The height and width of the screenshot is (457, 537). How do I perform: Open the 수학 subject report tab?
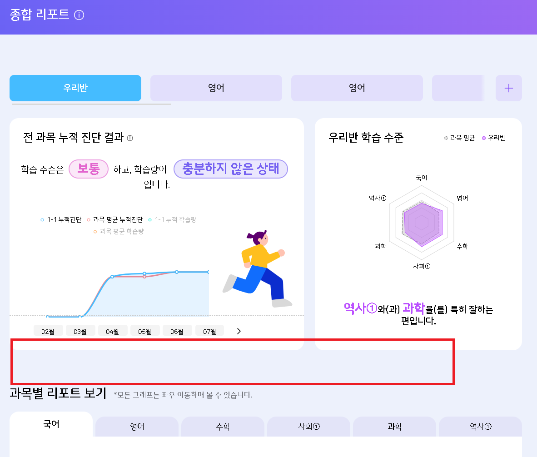[x=223, y=427]
